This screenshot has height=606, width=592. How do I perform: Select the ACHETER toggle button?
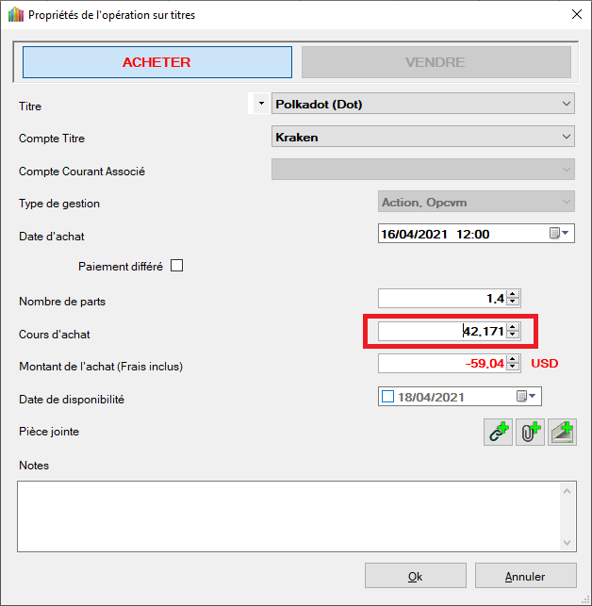(156, 62)
